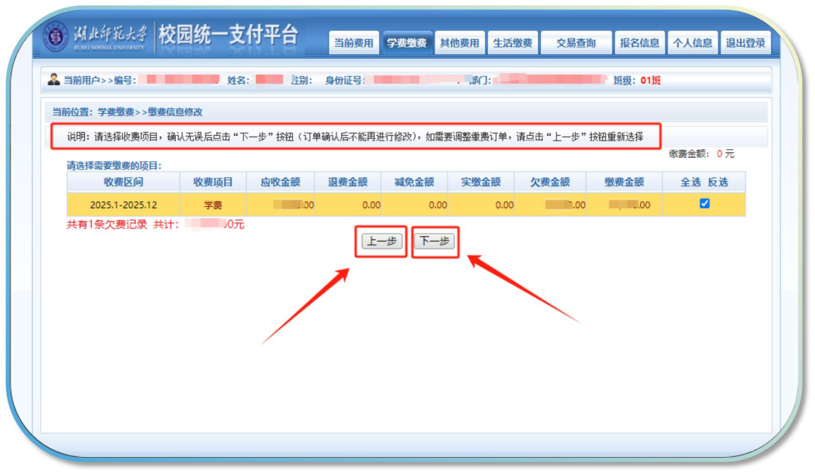Click the 缴费金额 column header

(x=624, y=182)
